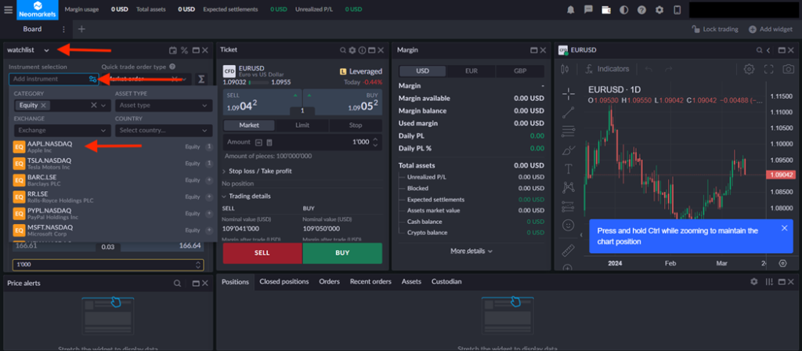Image resolution: width=802 pixels, height=351 pixels.
Task: Toggle the light/dark theme contrast icon
Action: click(x=623, y=9)
